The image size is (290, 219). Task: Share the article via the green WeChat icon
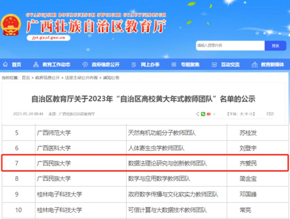(x=203, y=114)
